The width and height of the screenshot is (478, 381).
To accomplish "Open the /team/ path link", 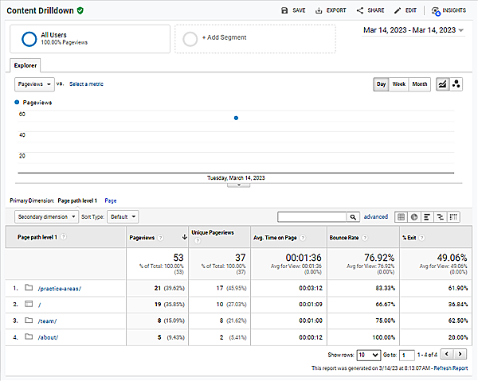I will [x=47, y=321].
